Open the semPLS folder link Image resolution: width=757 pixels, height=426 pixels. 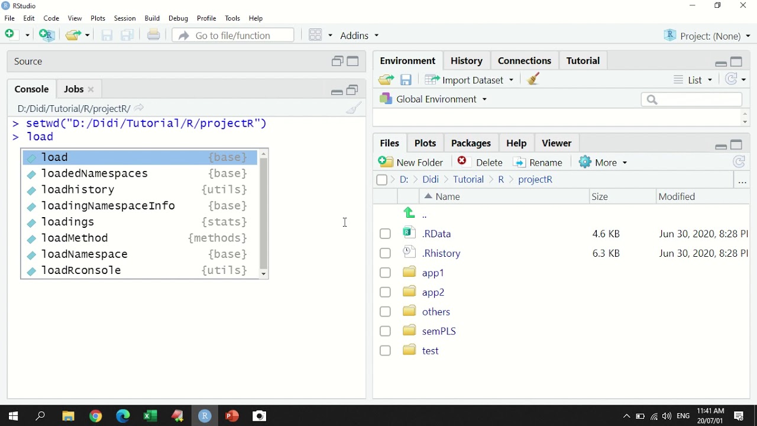tap(439, 331)
